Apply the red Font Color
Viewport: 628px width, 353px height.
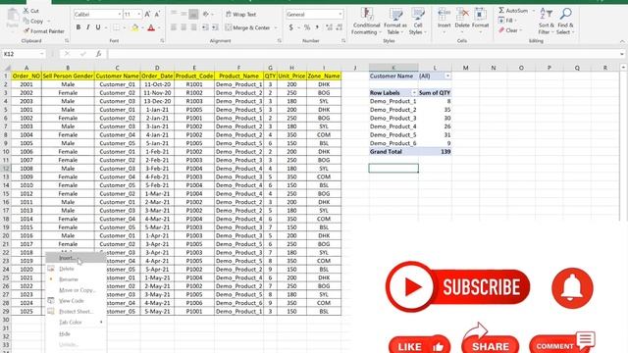pos(151,27)
